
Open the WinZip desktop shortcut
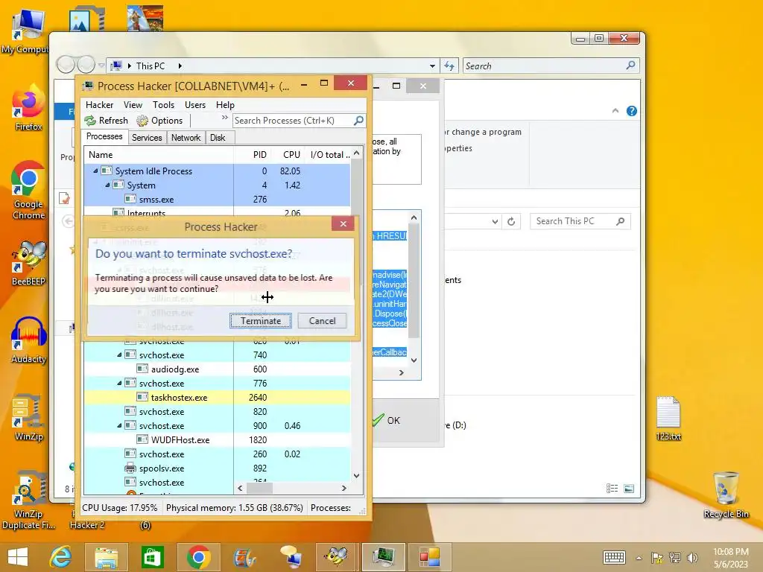[x=29, y=419]
